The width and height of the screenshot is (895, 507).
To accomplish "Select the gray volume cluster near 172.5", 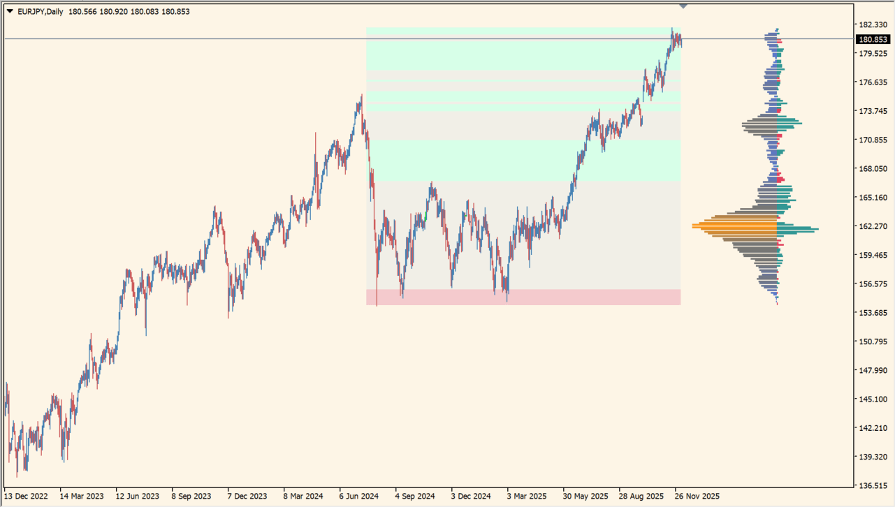I will point(760,126).
